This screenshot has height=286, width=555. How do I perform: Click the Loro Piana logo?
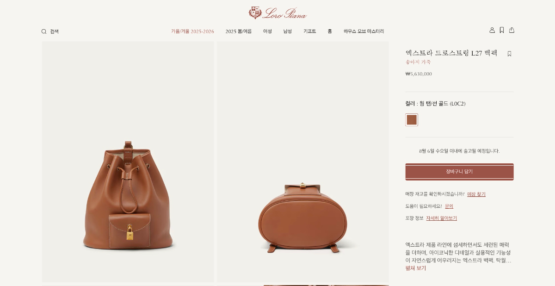click(277, 12)
